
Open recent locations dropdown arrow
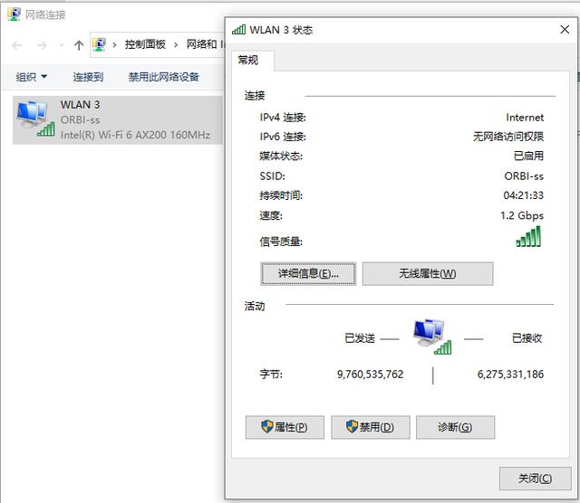tap(62, 45)
